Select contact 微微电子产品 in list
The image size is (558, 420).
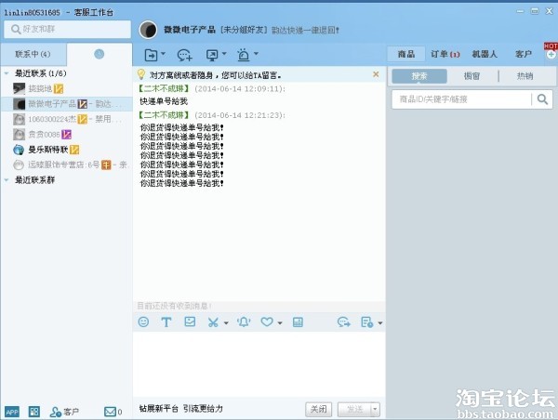pos(67,104)
